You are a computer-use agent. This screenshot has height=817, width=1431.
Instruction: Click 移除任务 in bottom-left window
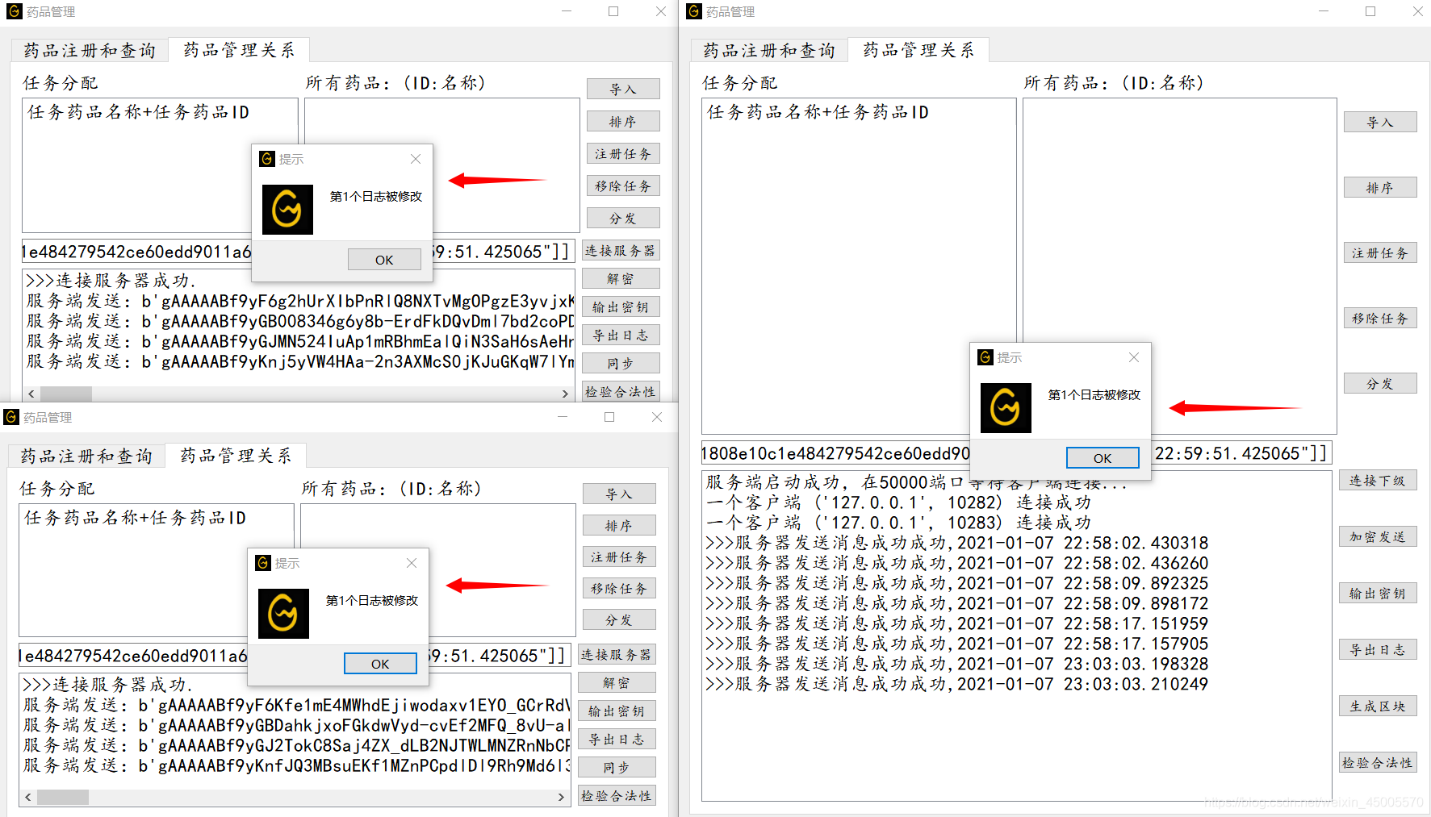tap(619, 588)
